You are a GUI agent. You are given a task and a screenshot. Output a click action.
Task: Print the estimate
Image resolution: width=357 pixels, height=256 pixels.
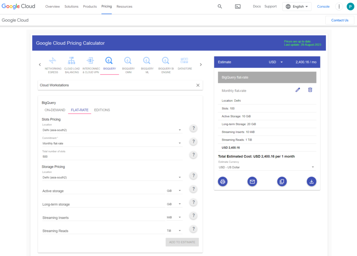(223, 182)
